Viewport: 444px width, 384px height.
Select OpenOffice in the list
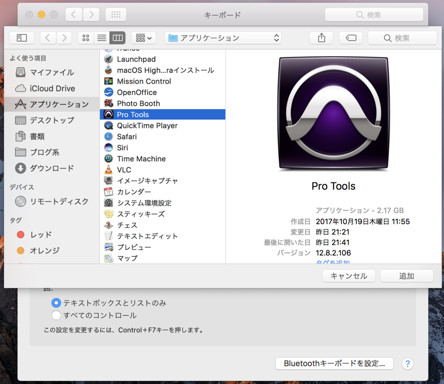pyautogui.click(x=163, y=92)
